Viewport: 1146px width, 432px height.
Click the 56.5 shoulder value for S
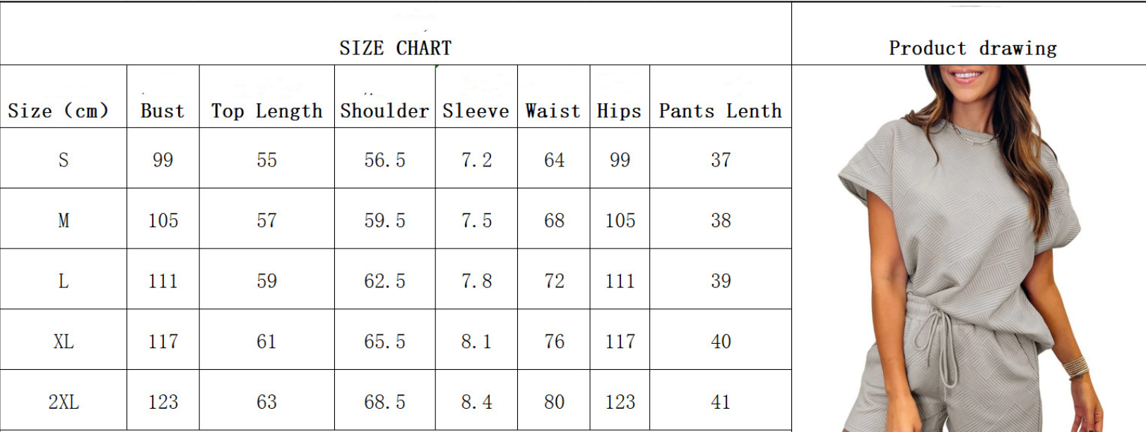tap(384, 160)
